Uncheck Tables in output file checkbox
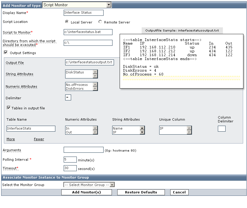This screenshot has width=247, height=208. (9, 108)
